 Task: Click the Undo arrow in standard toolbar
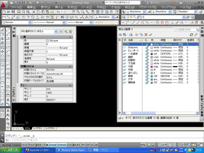pos(58,12)
